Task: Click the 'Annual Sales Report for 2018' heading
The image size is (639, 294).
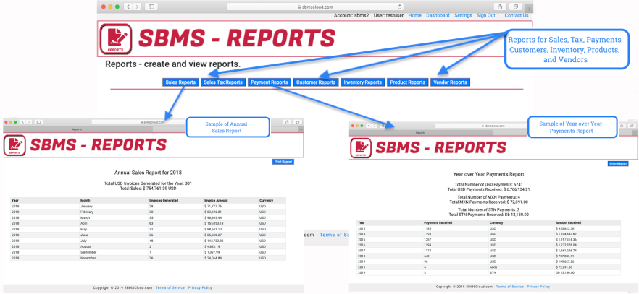Action: click(x=148, y=172)
